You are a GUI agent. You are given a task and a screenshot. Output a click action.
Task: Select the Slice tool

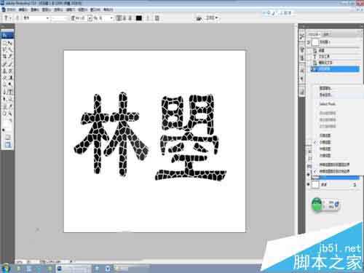pos(10,57)
